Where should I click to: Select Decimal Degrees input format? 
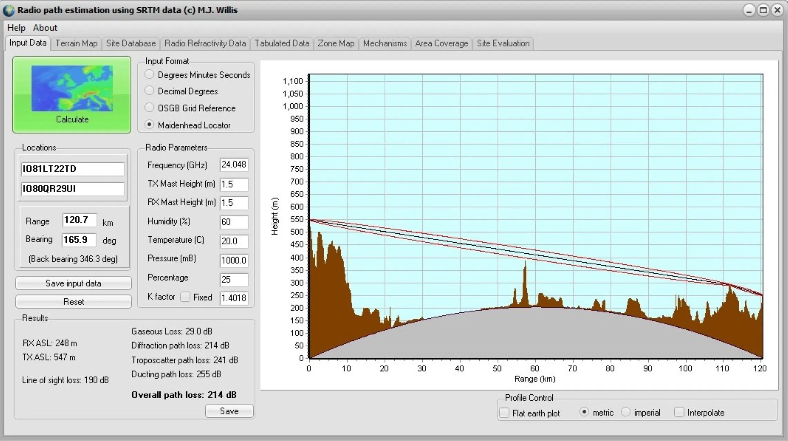point(149,91)
